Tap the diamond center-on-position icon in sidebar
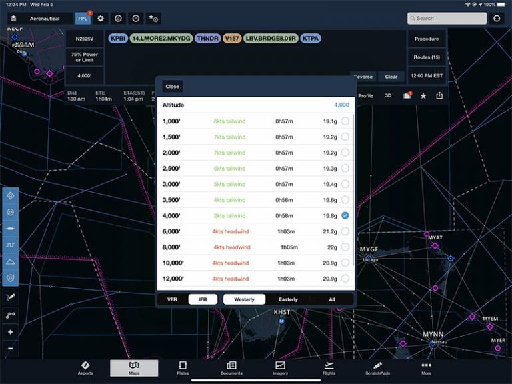The height and width of the screenshot is (384, 512). click(x=11, y=195)
